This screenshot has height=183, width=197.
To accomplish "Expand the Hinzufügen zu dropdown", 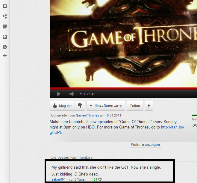I will pyautogui.click(x=106, y=106).
